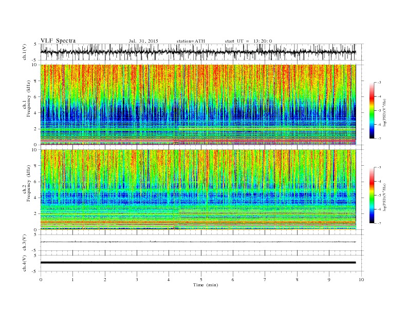
Task: Click the time axis tick label '10'
Action: coord(361,280)
